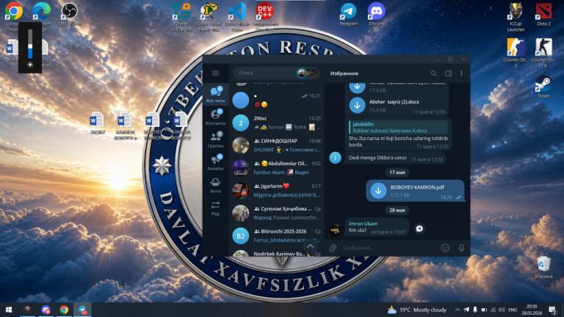Click the J avatar beside Dedi menga message
This screenshot has width=564, height=317.
pos(335,158)
